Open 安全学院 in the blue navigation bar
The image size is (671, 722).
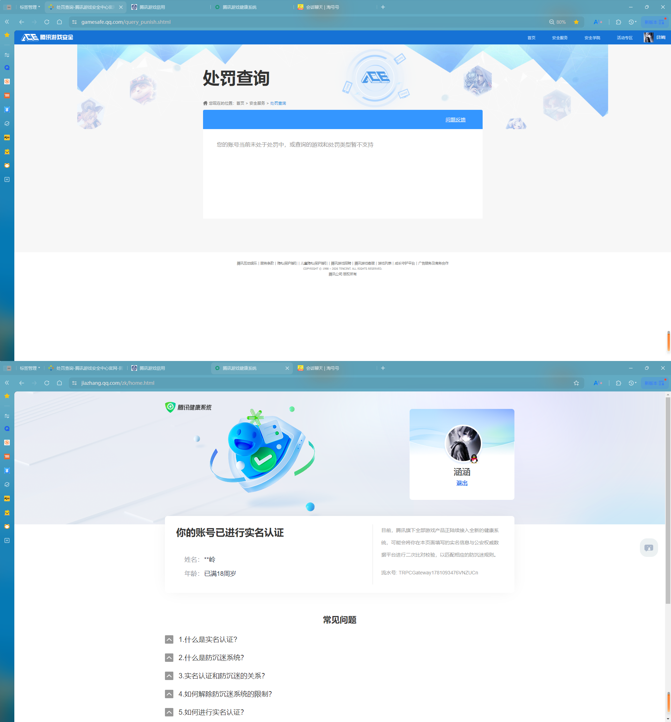click(592, 38)
